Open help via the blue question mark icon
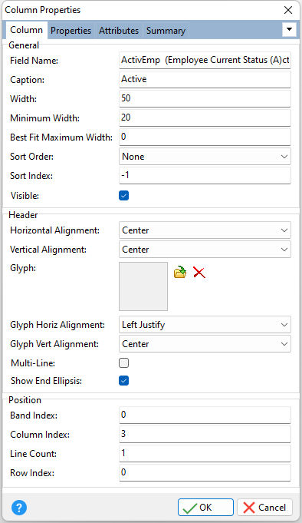The image size is (302, 523). [x=19, y=508]
